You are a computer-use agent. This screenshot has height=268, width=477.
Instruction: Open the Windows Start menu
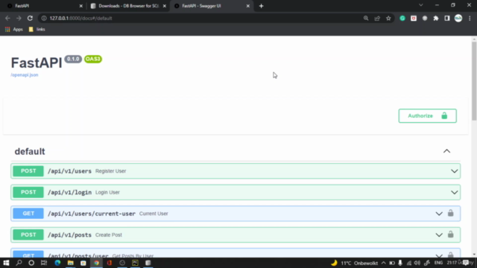[6, 263]
